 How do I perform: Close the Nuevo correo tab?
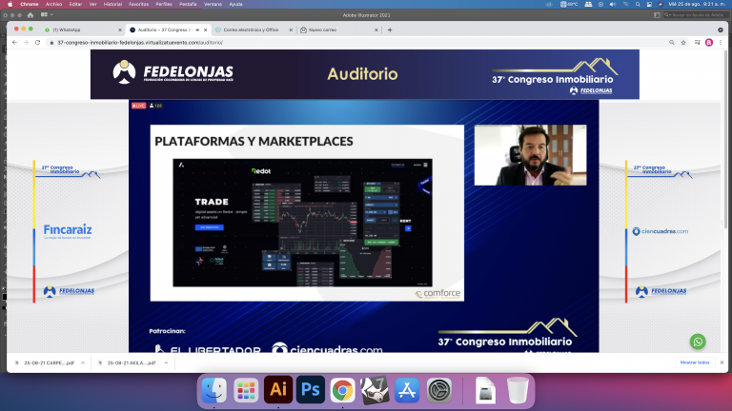click(x=376, y=29)
